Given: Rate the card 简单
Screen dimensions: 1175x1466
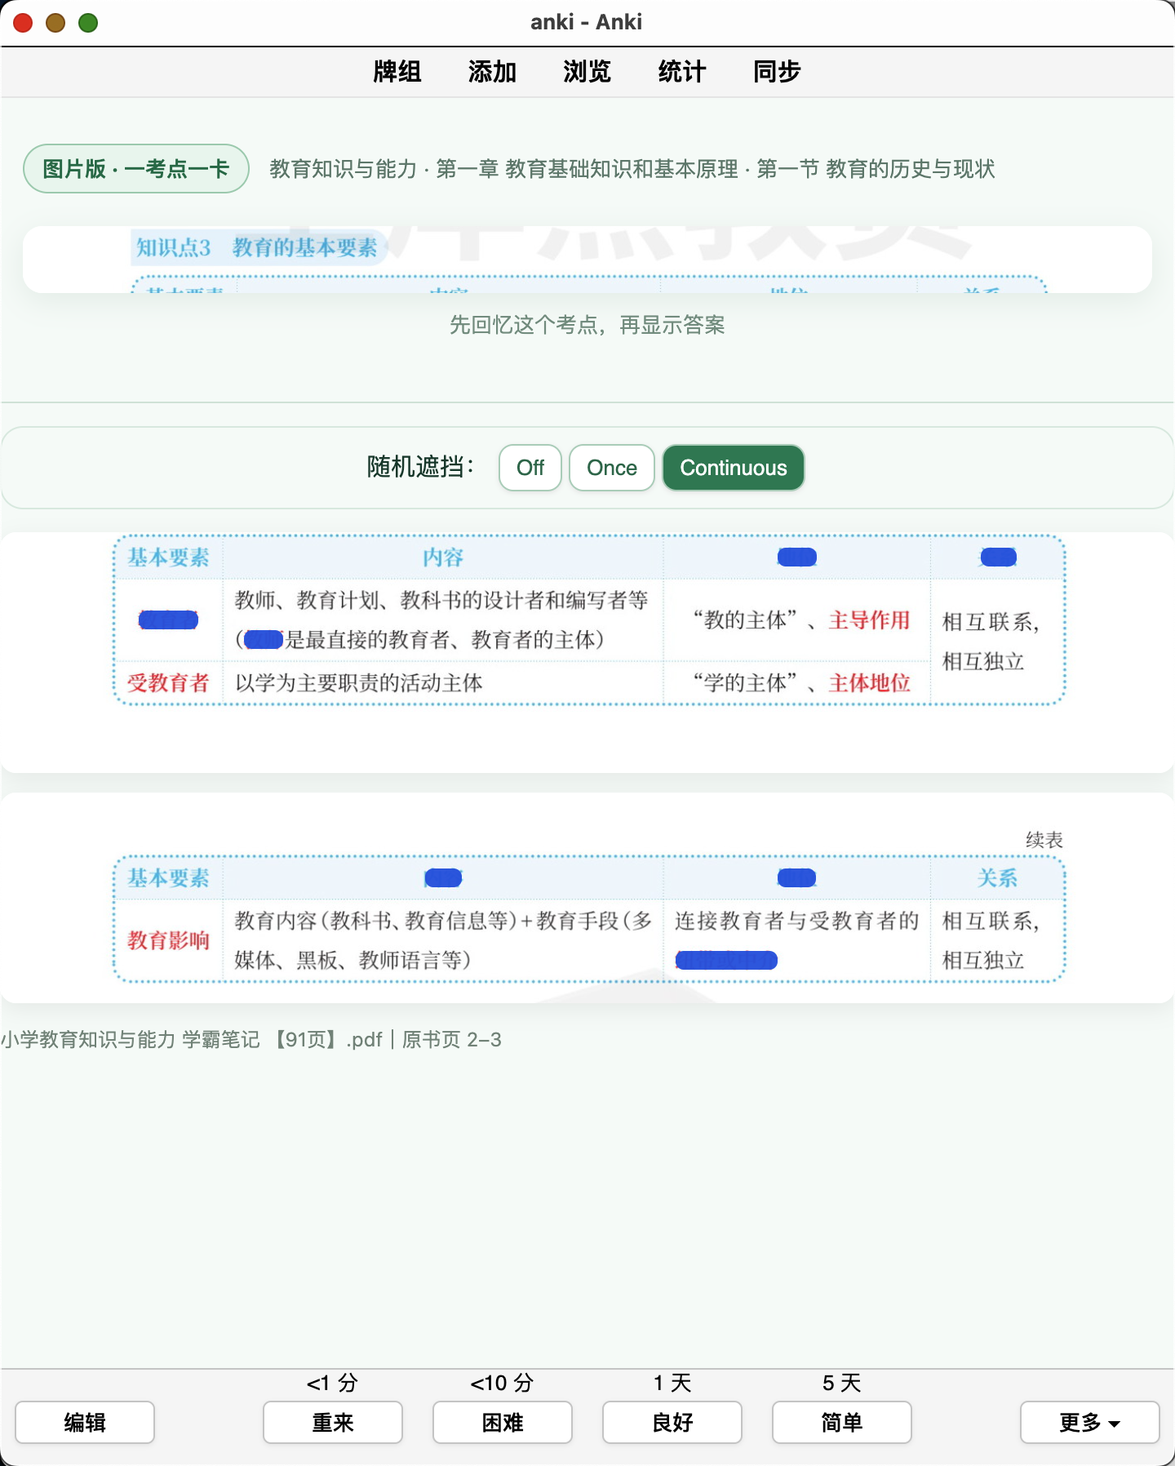Looking at the screenshot, I should tap(842, 1423).
